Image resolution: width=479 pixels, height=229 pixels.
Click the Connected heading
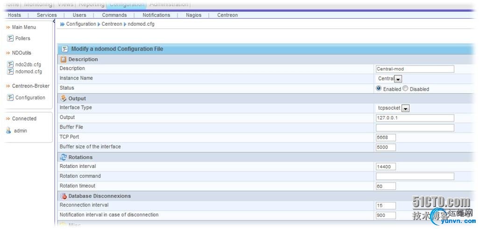click(24, 119)
